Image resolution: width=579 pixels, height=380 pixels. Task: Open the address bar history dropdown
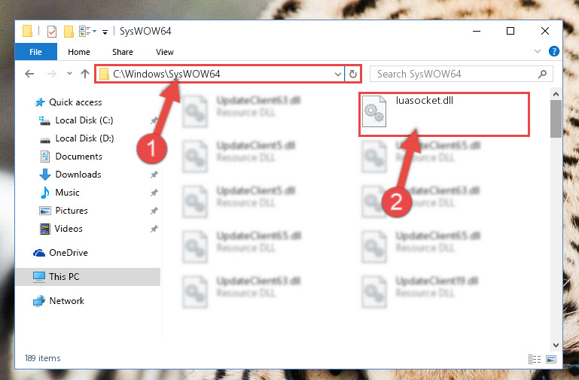point(337,74)
